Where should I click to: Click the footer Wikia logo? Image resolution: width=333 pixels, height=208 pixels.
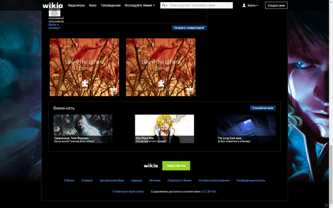151,165
